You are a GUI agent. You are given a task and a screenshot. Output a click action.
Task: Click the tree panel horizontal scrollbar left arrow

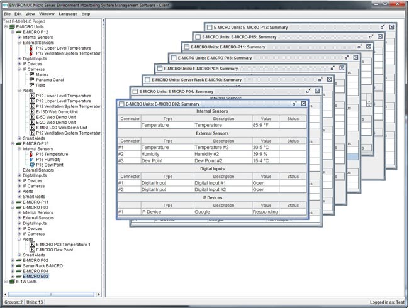point(6,294)
